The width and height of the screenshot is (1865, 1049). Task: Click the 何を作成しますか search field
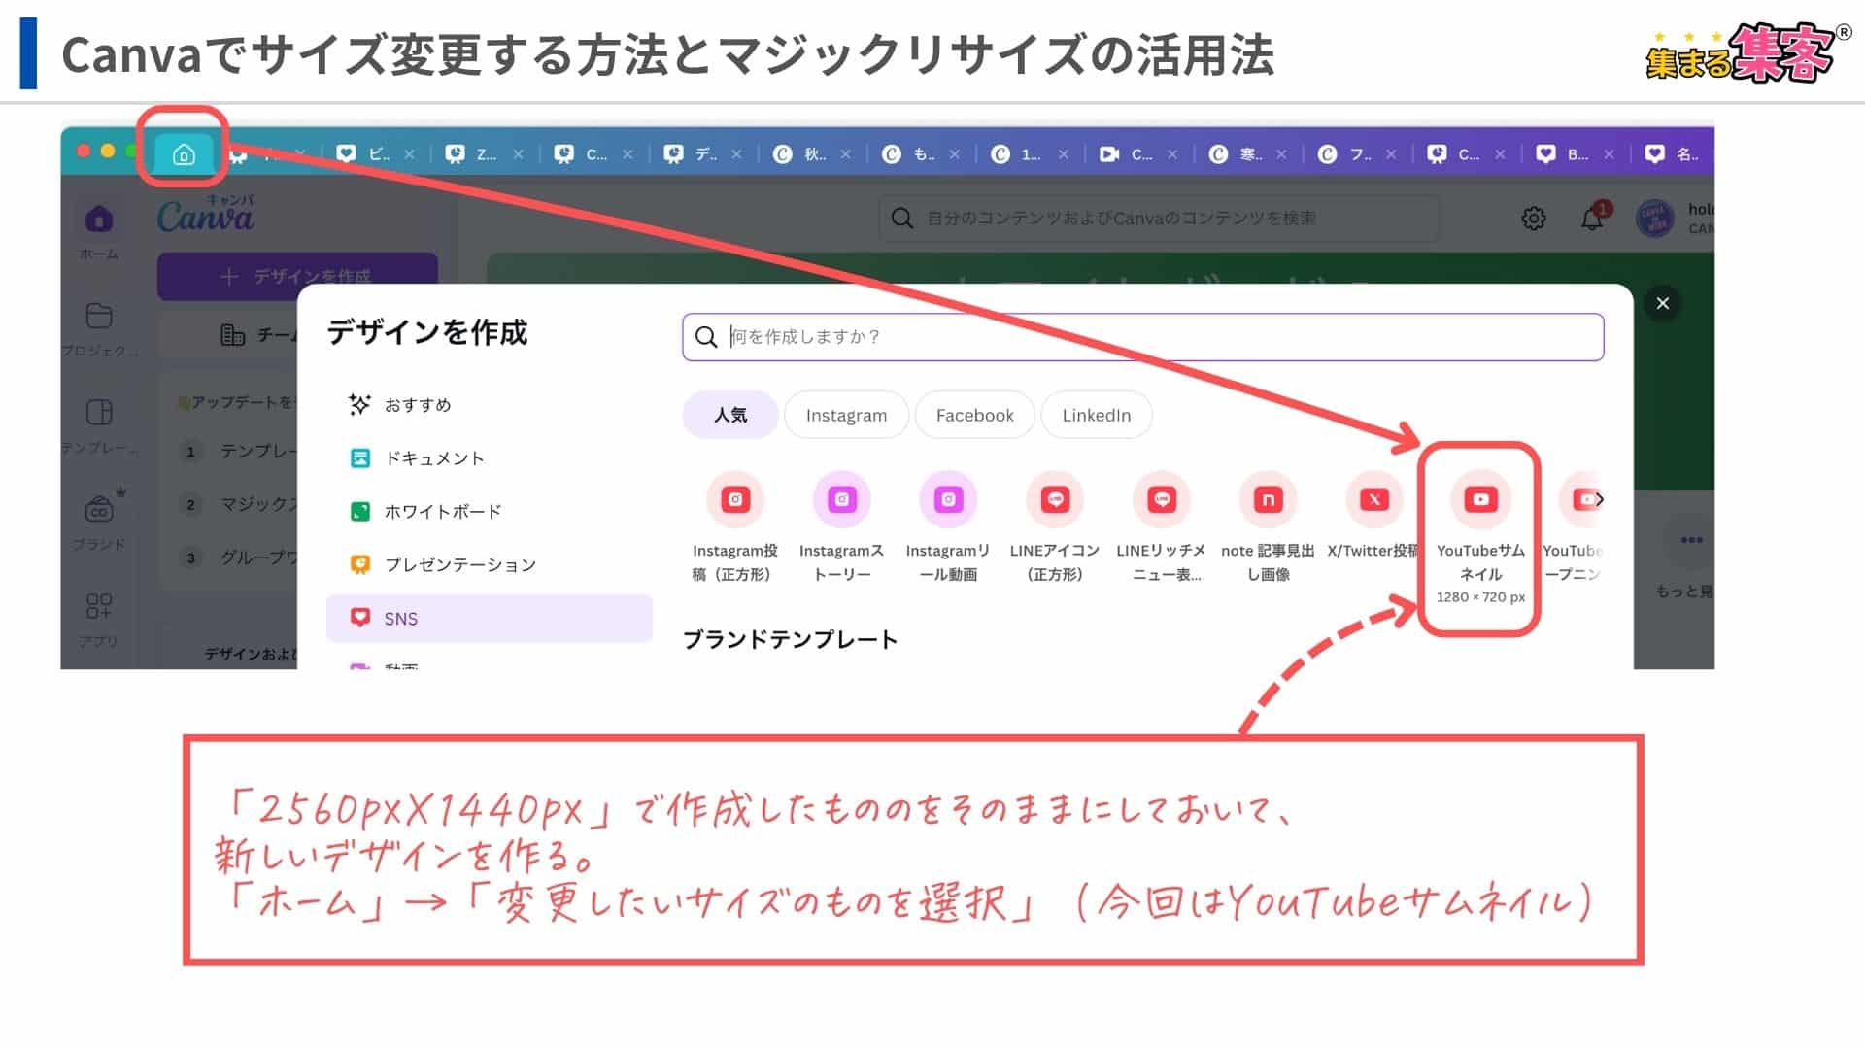pyautogui.click(x=1143, y=337)
